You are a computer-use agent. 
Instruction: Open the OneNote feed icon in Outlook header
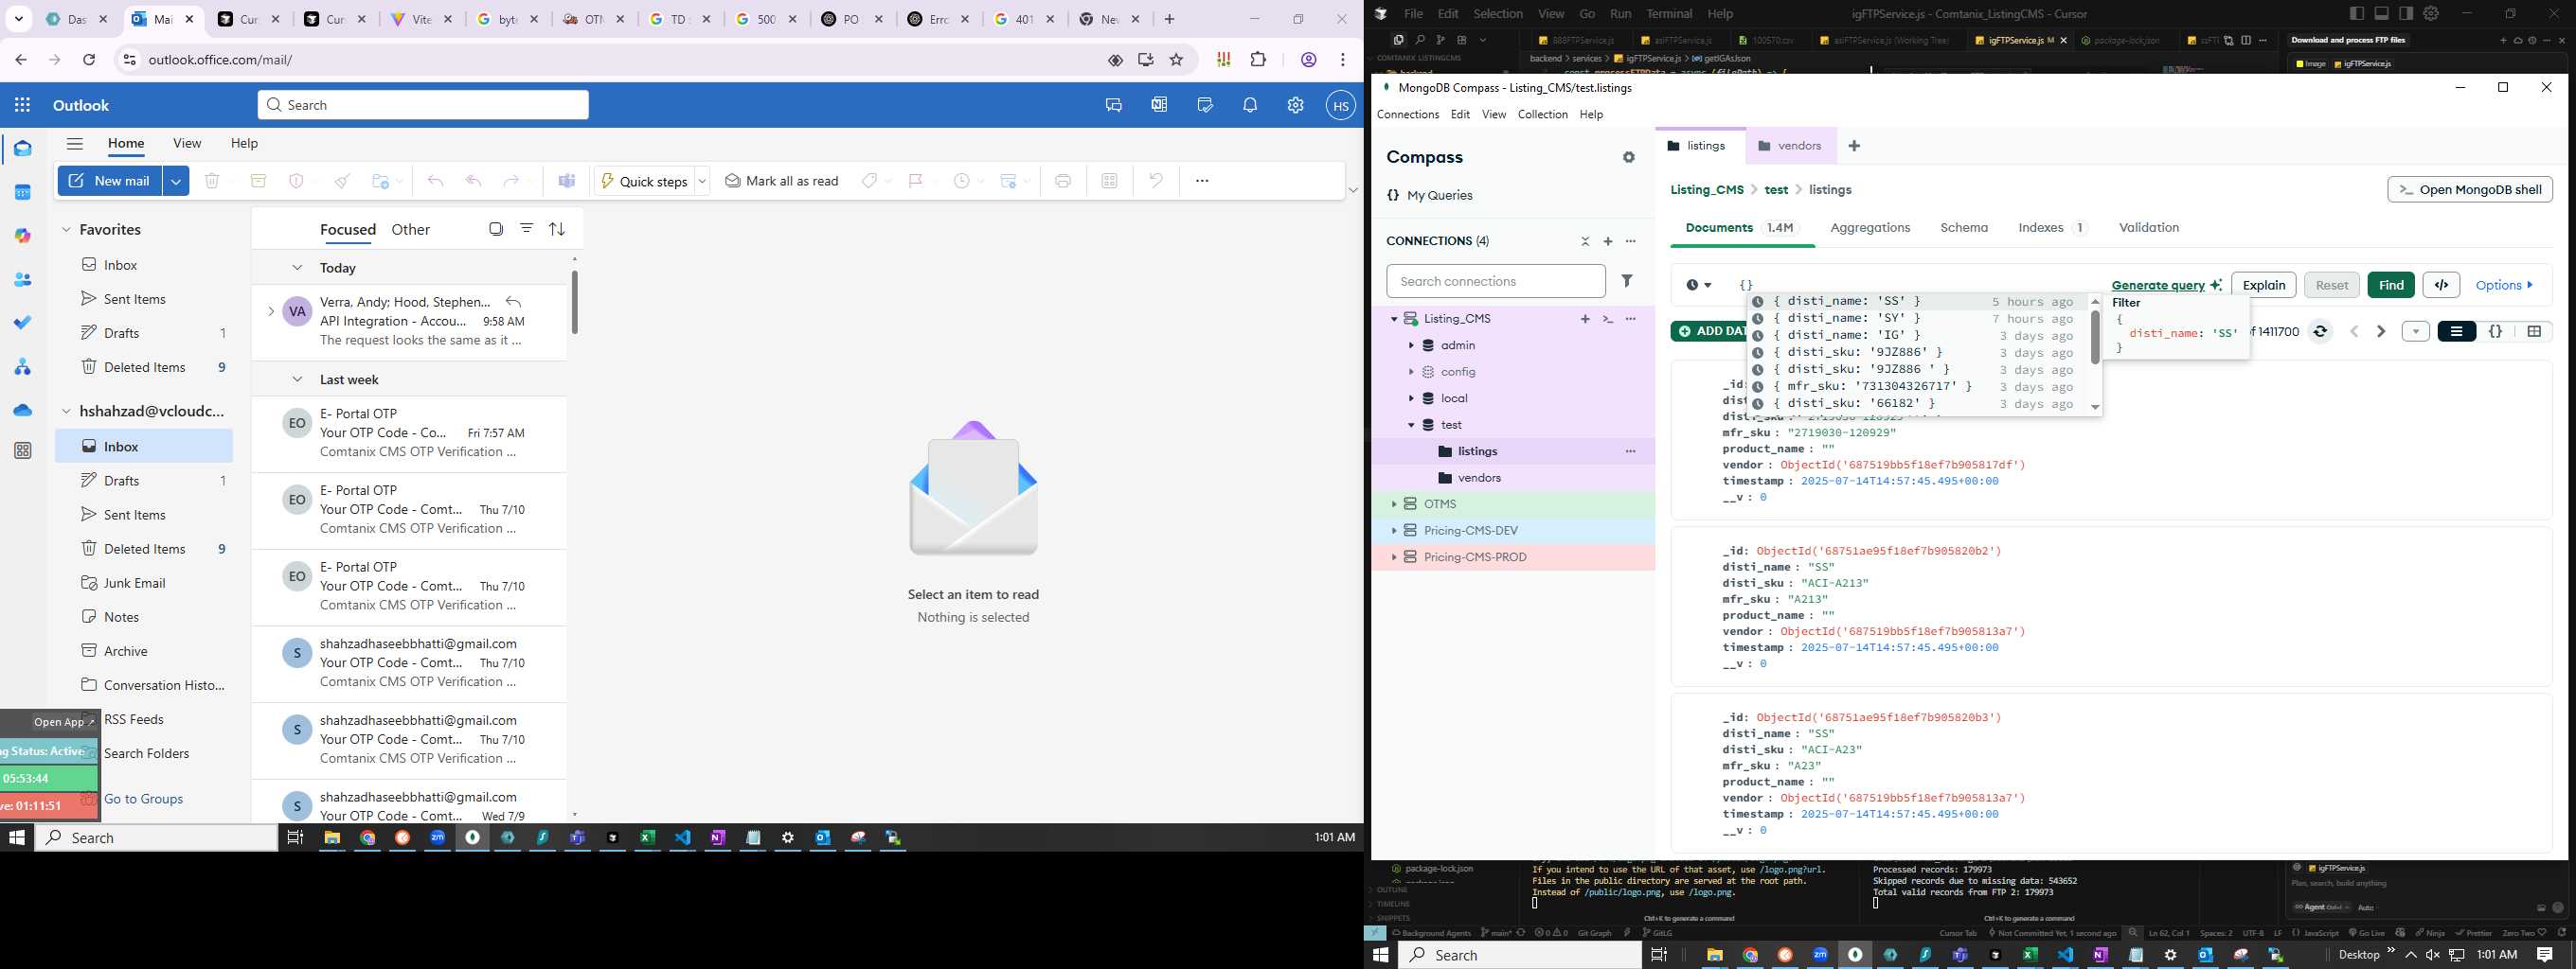point(1159,105)
